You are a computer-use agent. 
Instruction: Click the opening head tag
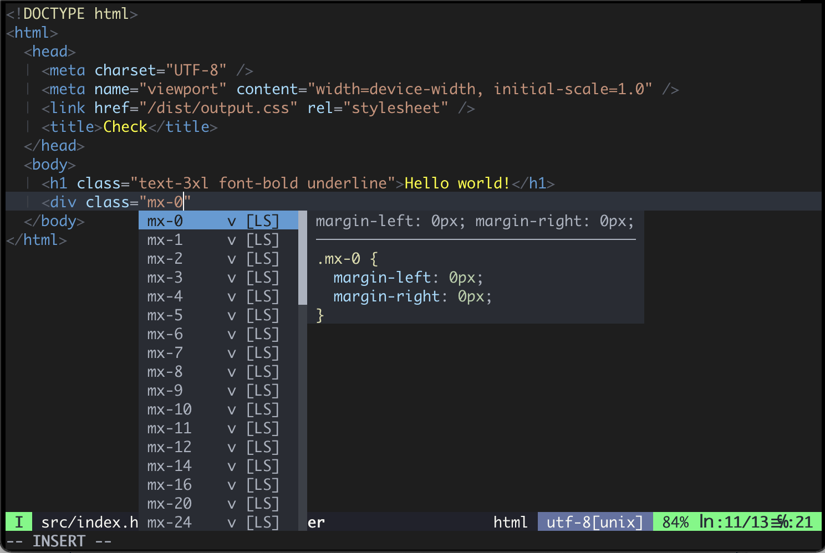coord(50,52)
